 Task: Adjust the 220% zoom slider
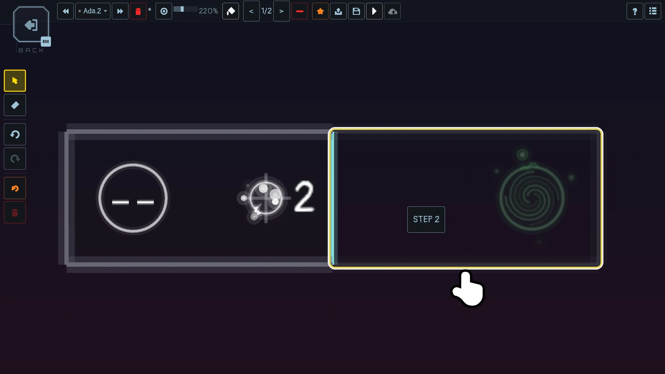pyautogui.click(x=185, y=9)
